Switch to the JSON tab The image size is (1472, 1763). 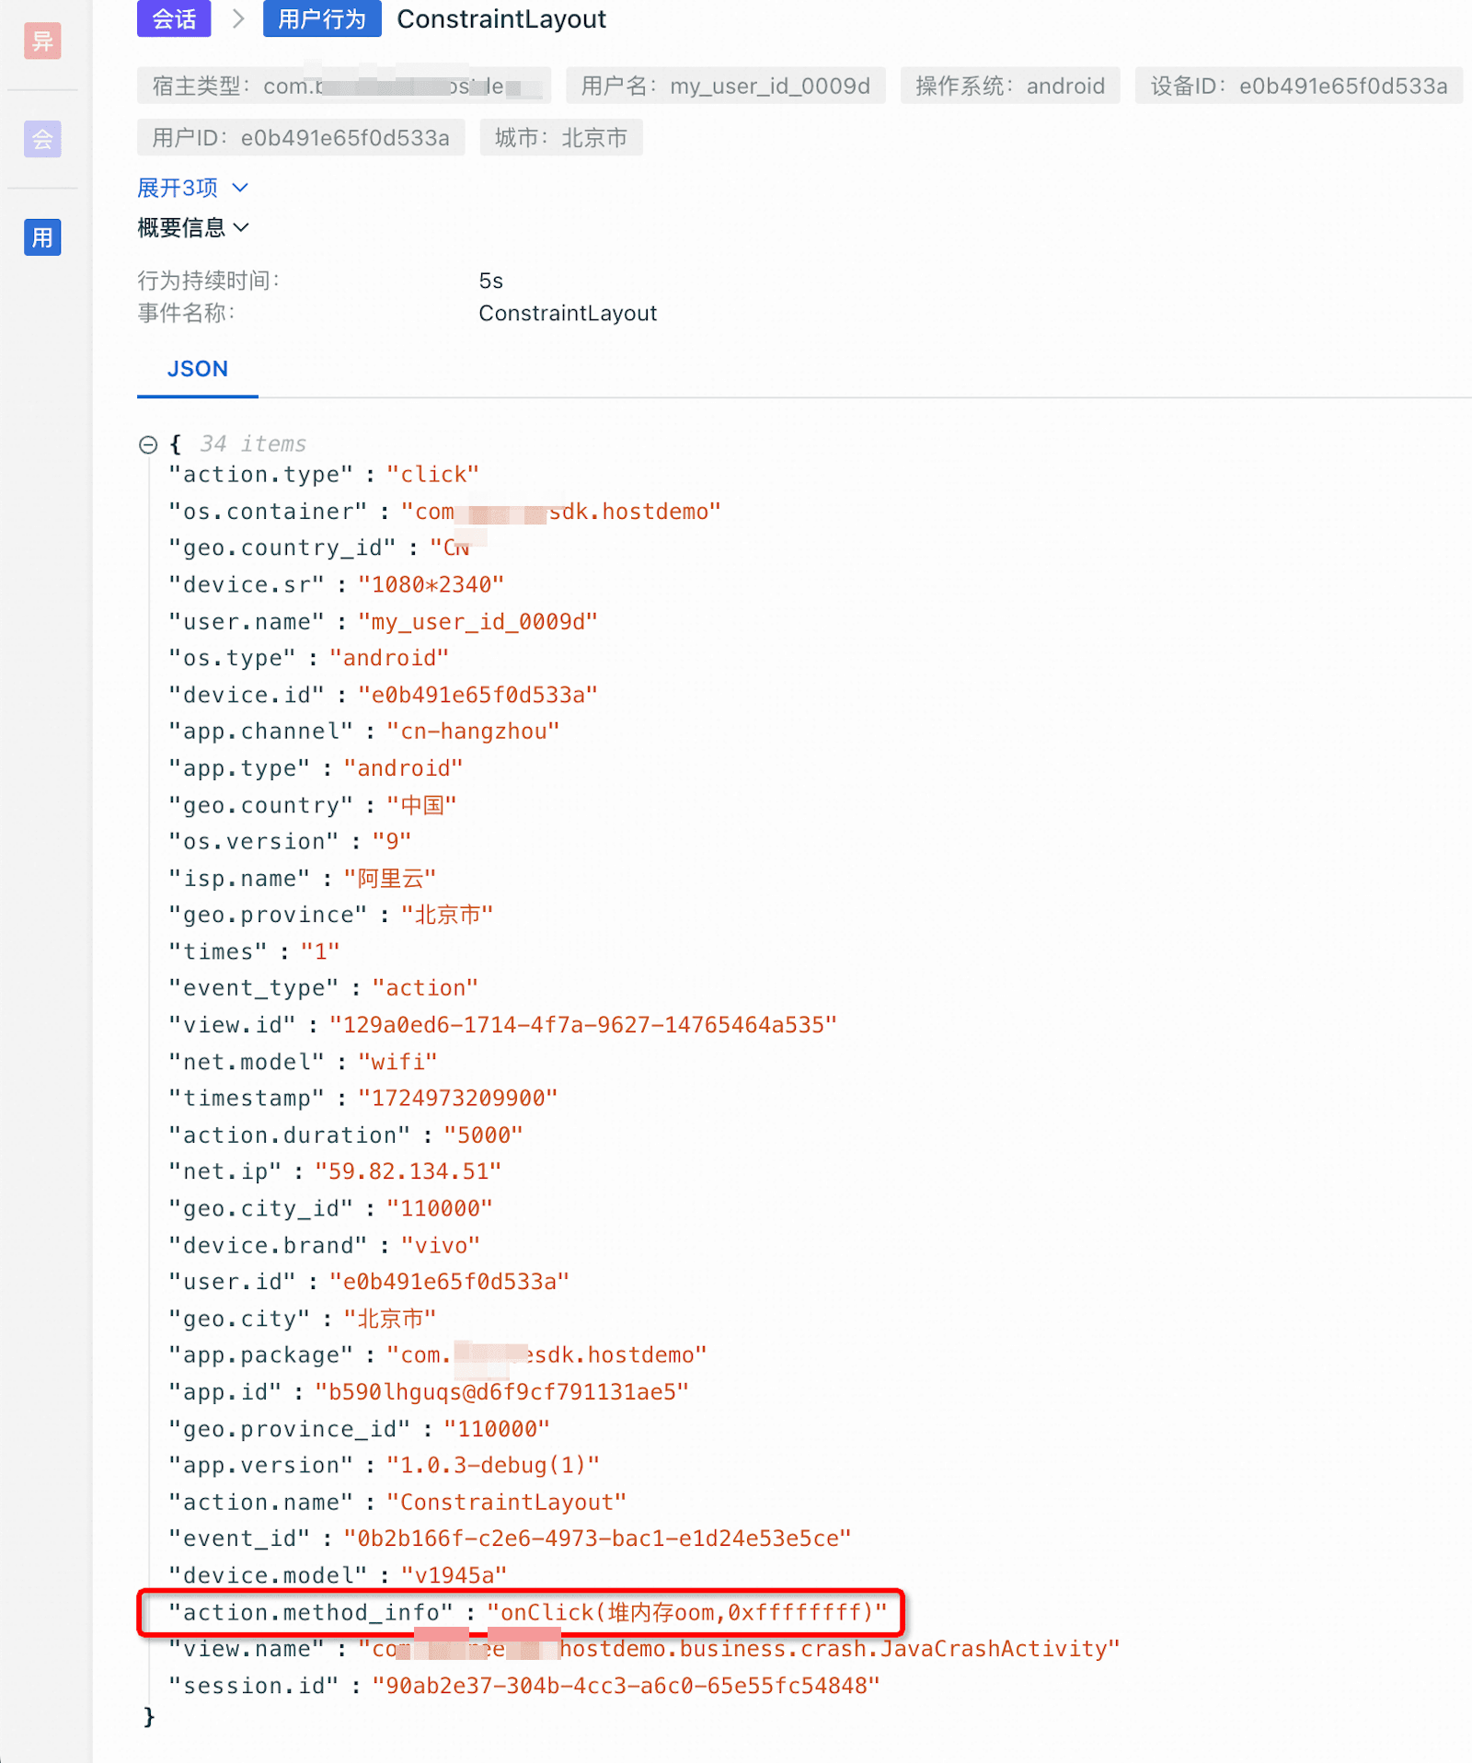tap(197, 369)
